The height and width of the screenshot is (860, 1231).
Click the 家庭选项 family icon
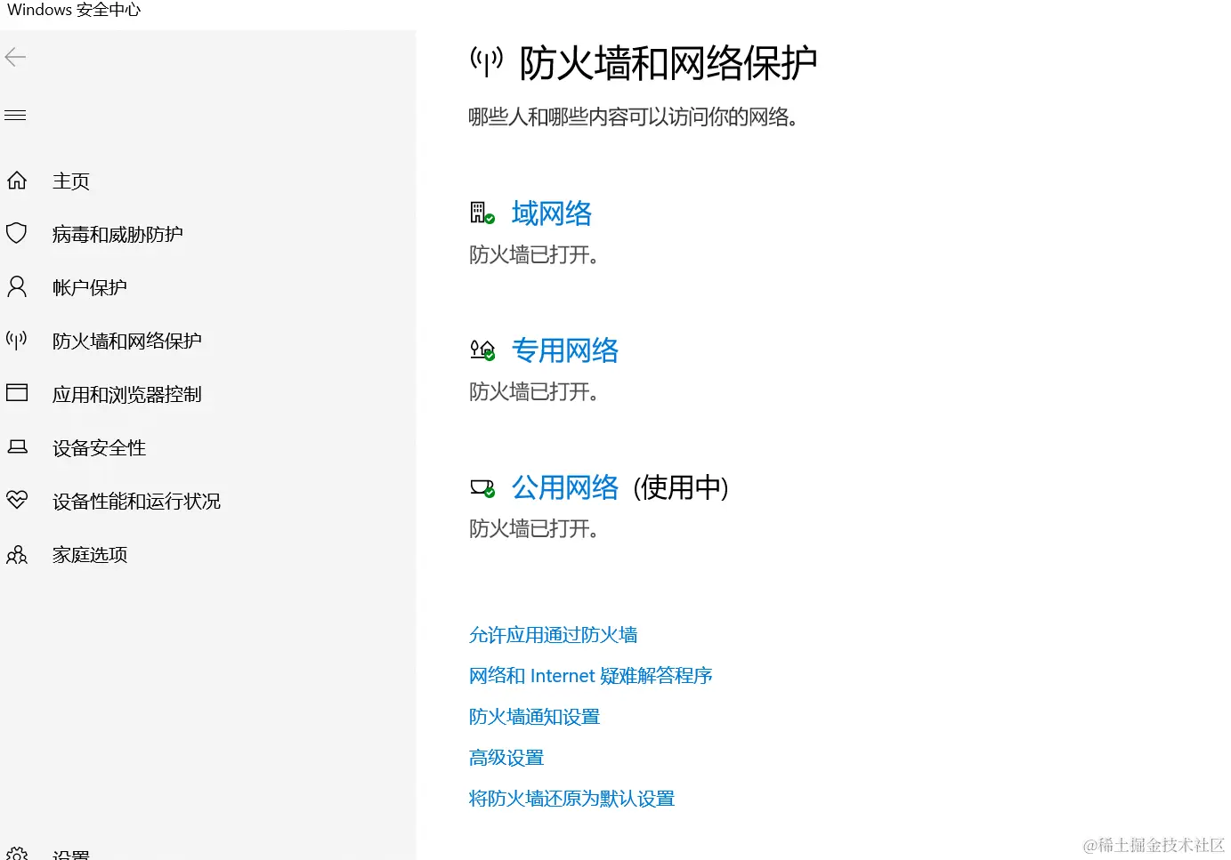tap(17, 554)
